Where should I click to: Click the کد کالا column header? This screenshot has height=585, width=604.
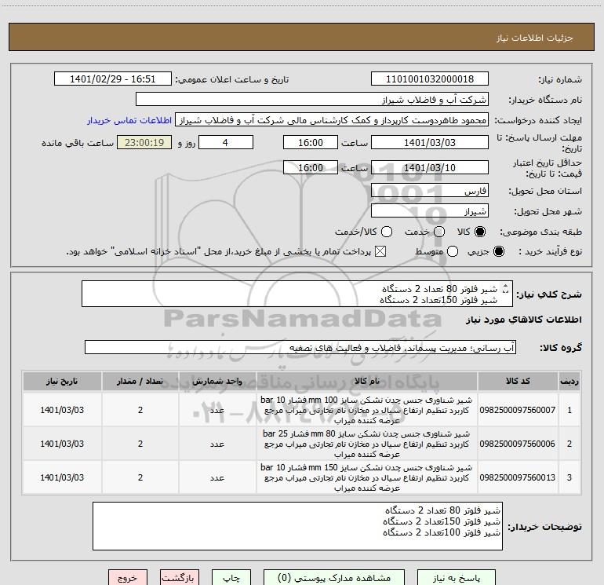(518, 381)
